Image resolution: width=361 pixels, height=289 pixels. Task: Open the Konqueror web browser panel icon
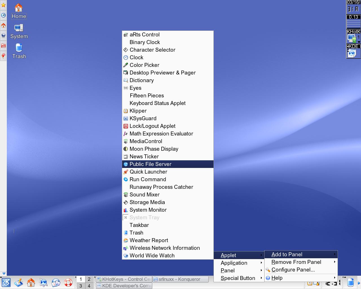43,283
